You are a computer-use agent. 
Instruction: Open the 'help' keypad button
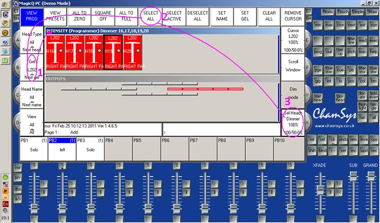[x=374, y=52]
